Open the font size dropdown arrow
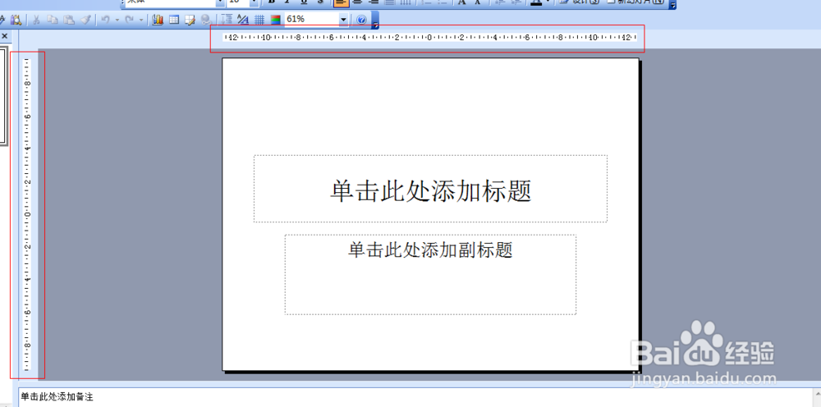The image size is (821, 407). click(x=254, y=2)
